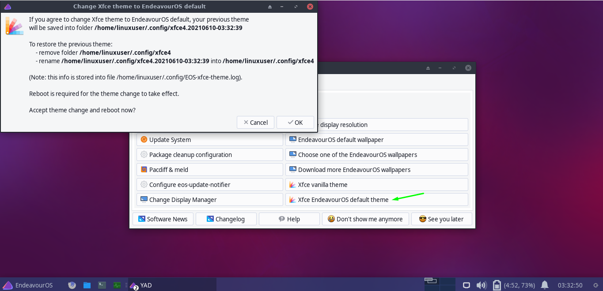The height and width of the screenshot is (291, 603).
Task: Click the Update System button
Action: [210, 140]
